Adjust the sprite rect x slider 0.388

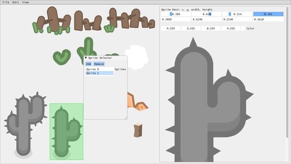tap(176, 14)
